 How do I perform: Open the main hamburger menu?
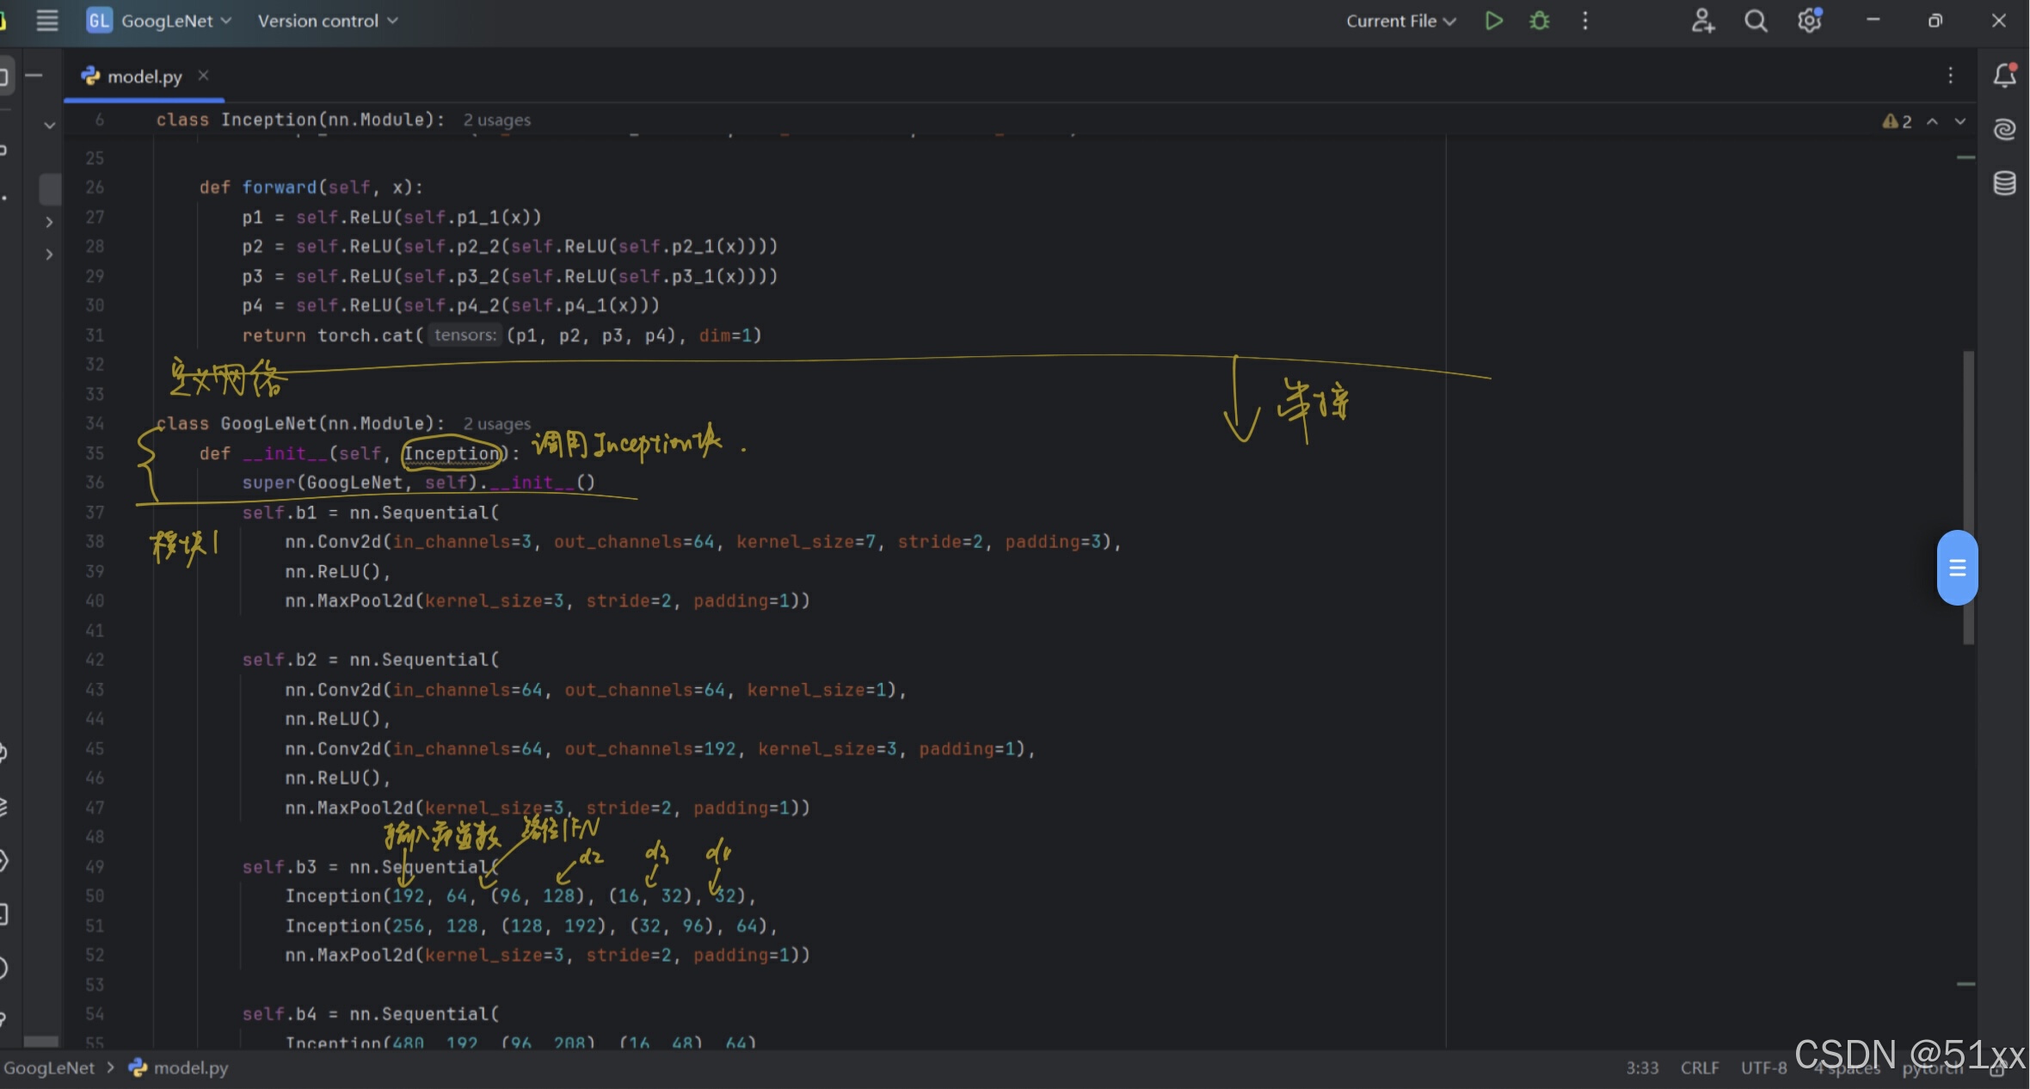pos(47,21)
